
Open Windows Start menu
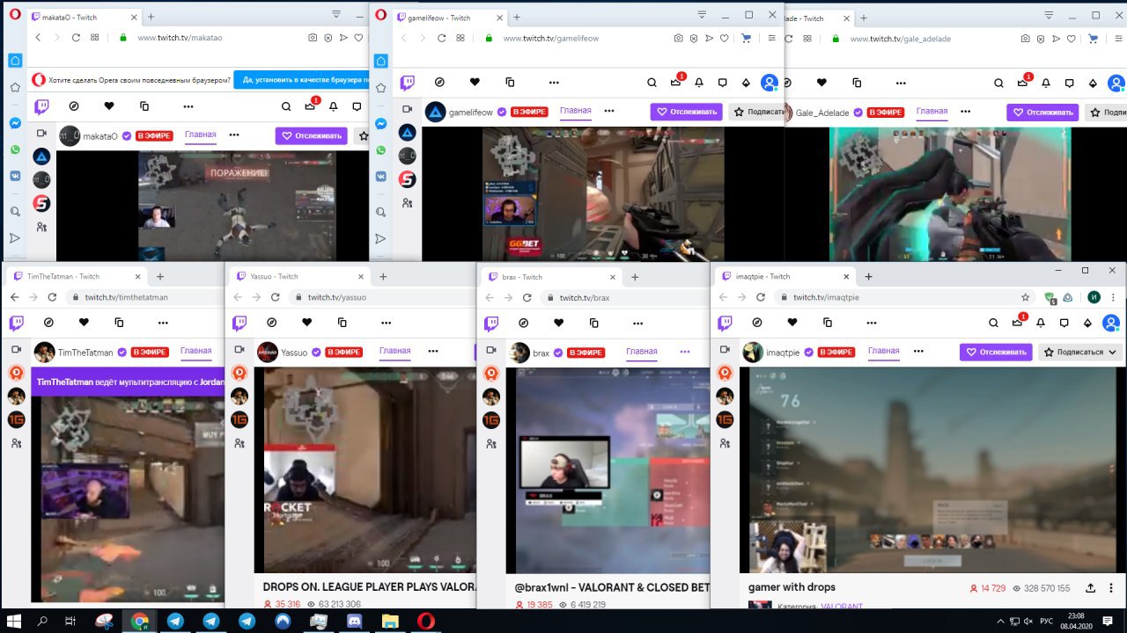(16, 620)
